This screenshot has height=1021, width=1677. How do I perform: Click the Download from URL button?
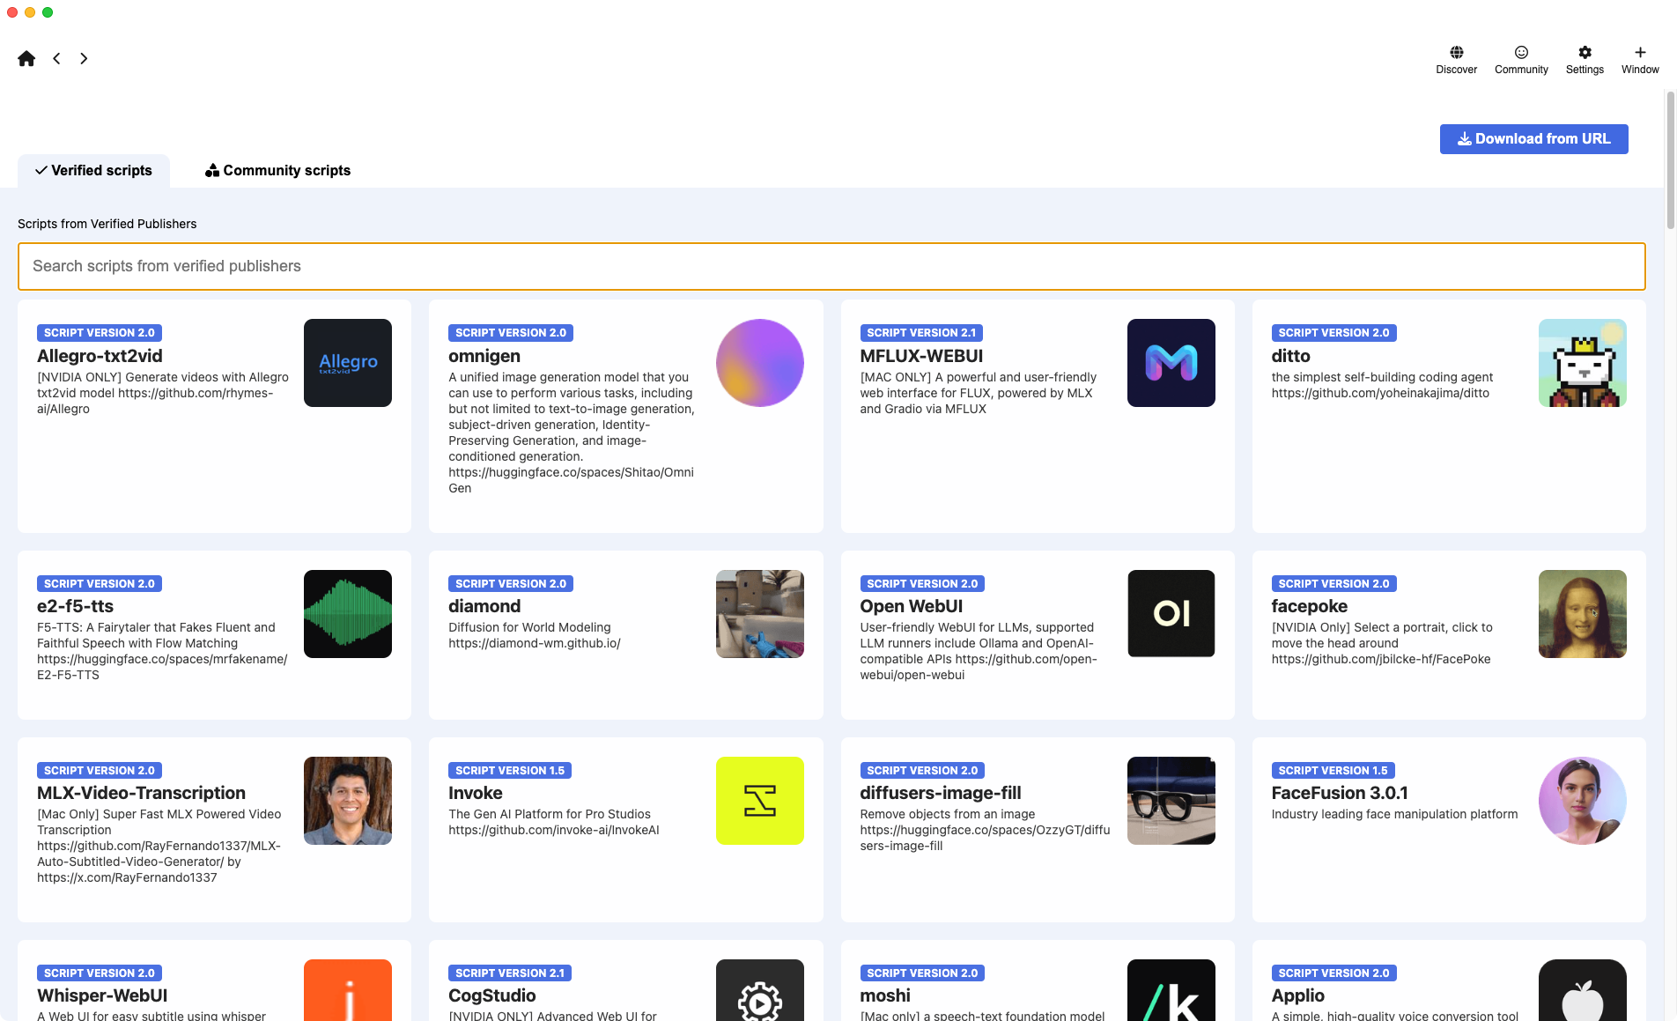click(x=1533, y=139)
